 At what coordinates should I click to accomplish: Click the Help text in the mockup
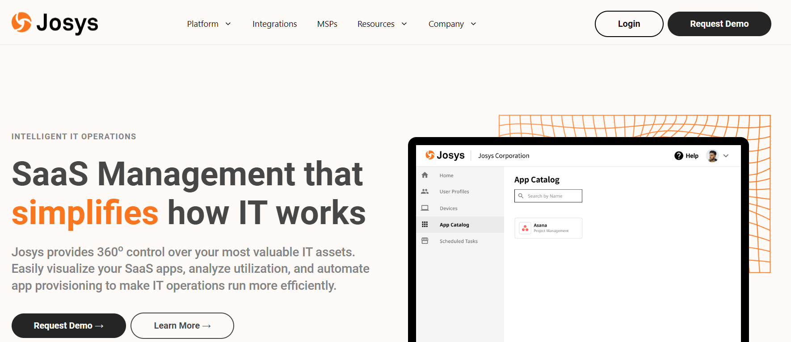pos(692,156)
